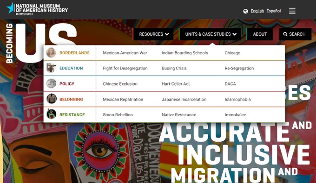
Task: Open the Native Resistance case study
Action: click(179, 115)
